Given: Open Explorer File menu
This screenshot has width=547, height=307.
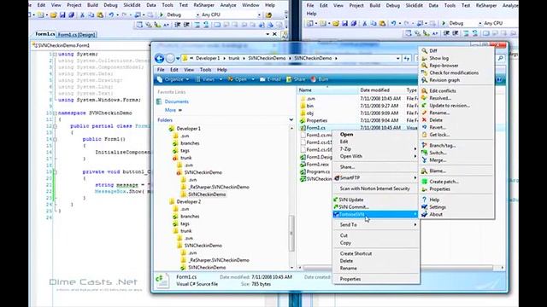Looking at the screenshot, I should [x=161, y=70].
